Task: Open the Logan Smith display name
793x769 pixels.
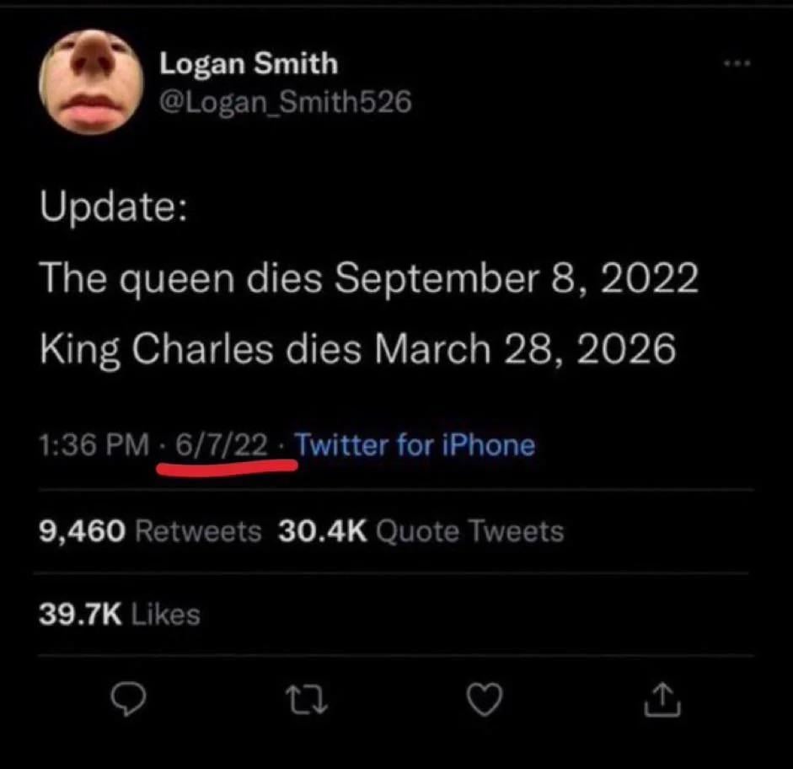Action: (x=249, y=64)
